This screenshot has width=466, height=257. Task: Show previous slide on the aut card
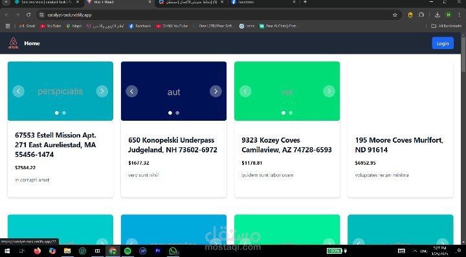pyautogui.click(x=131, y=91)
